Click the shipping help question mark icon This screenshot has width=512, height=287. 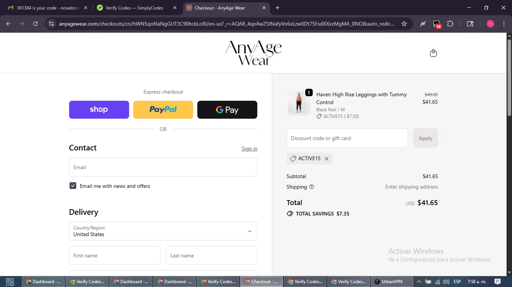point(312,187)
